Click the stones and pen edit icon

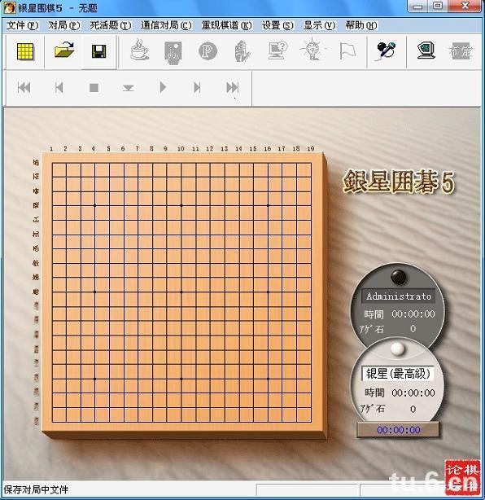(387, 51)
